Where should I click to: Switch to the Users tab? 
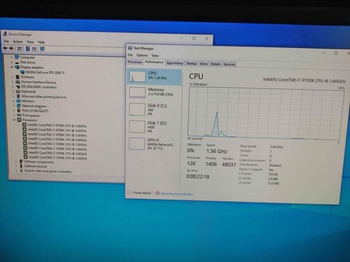(204, 64)
